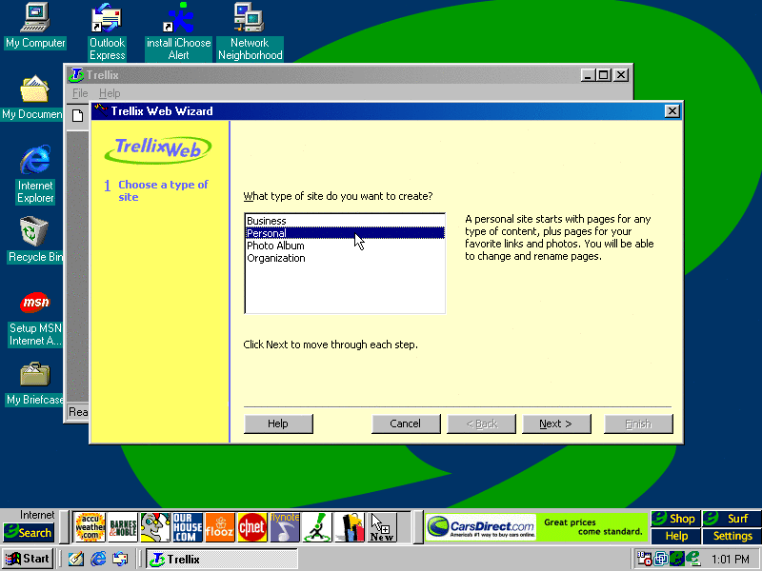Open the OurHouse.com shortcut
Screen dimensions: 762x571
188,527
